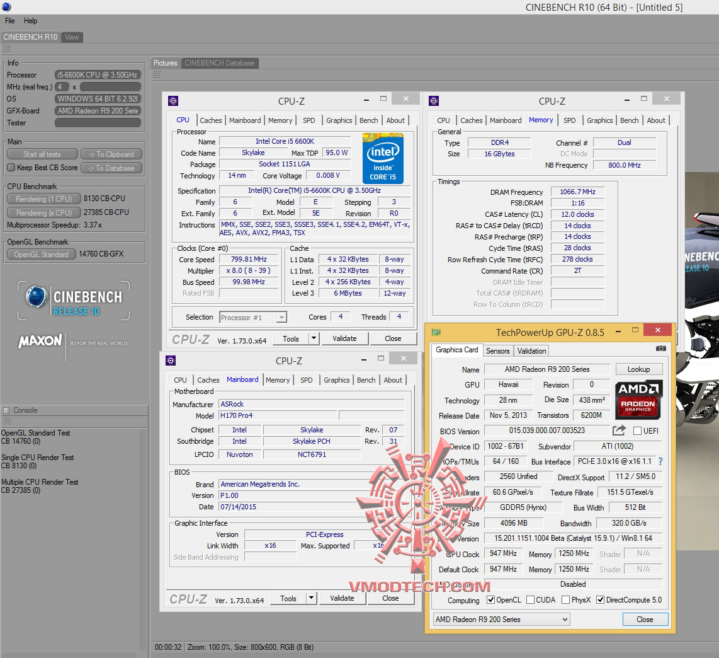Viewport: 719px width, 658px height.
Task: Click the Tester input field
Action: click(x=98, y=123)
